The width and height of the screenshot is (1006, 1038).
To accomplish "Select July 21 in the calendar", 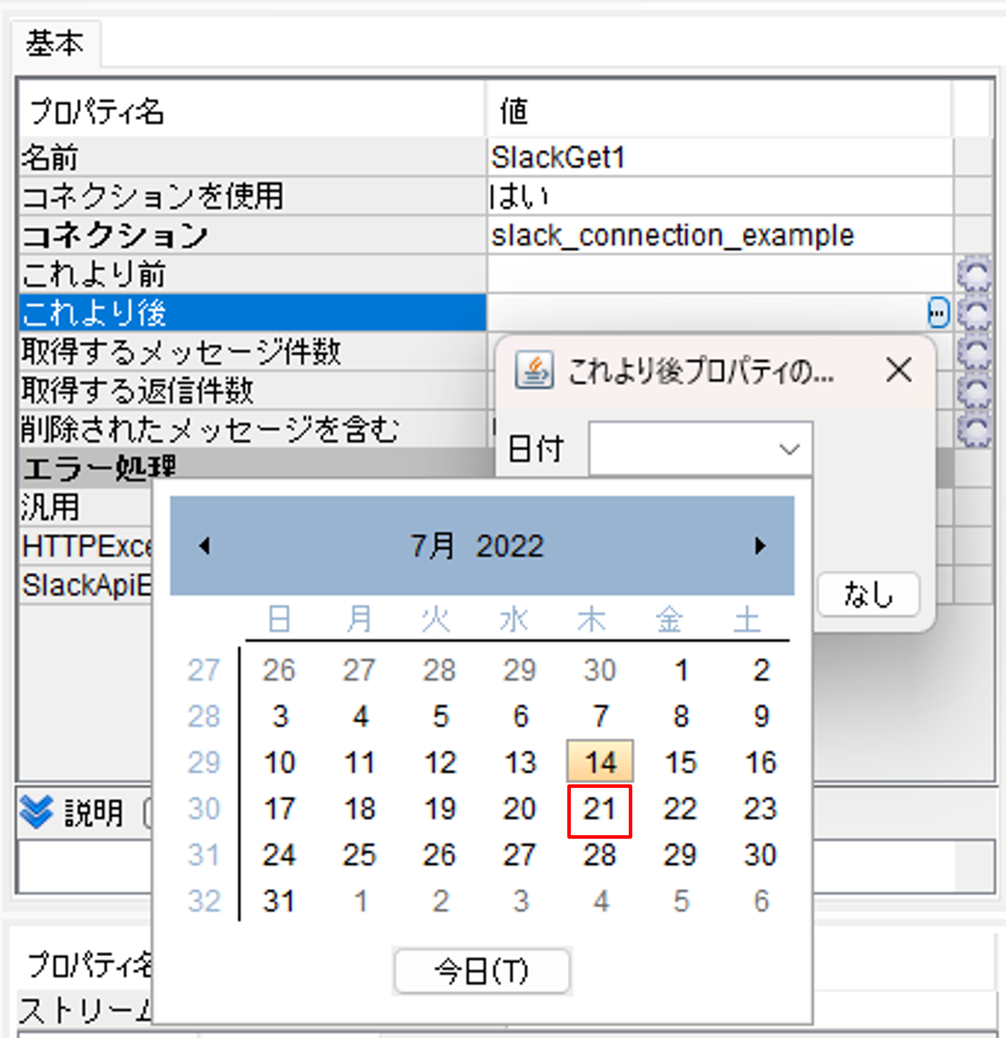I will [x=600, y=810].
